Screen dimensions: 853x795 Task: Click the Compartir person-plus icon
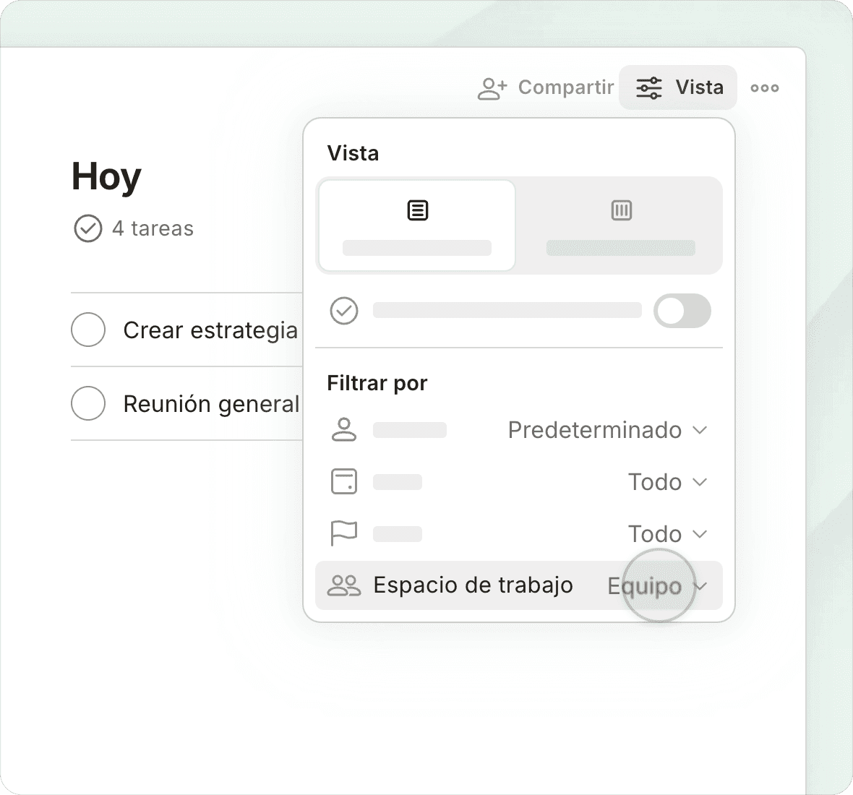pos(492,88)
